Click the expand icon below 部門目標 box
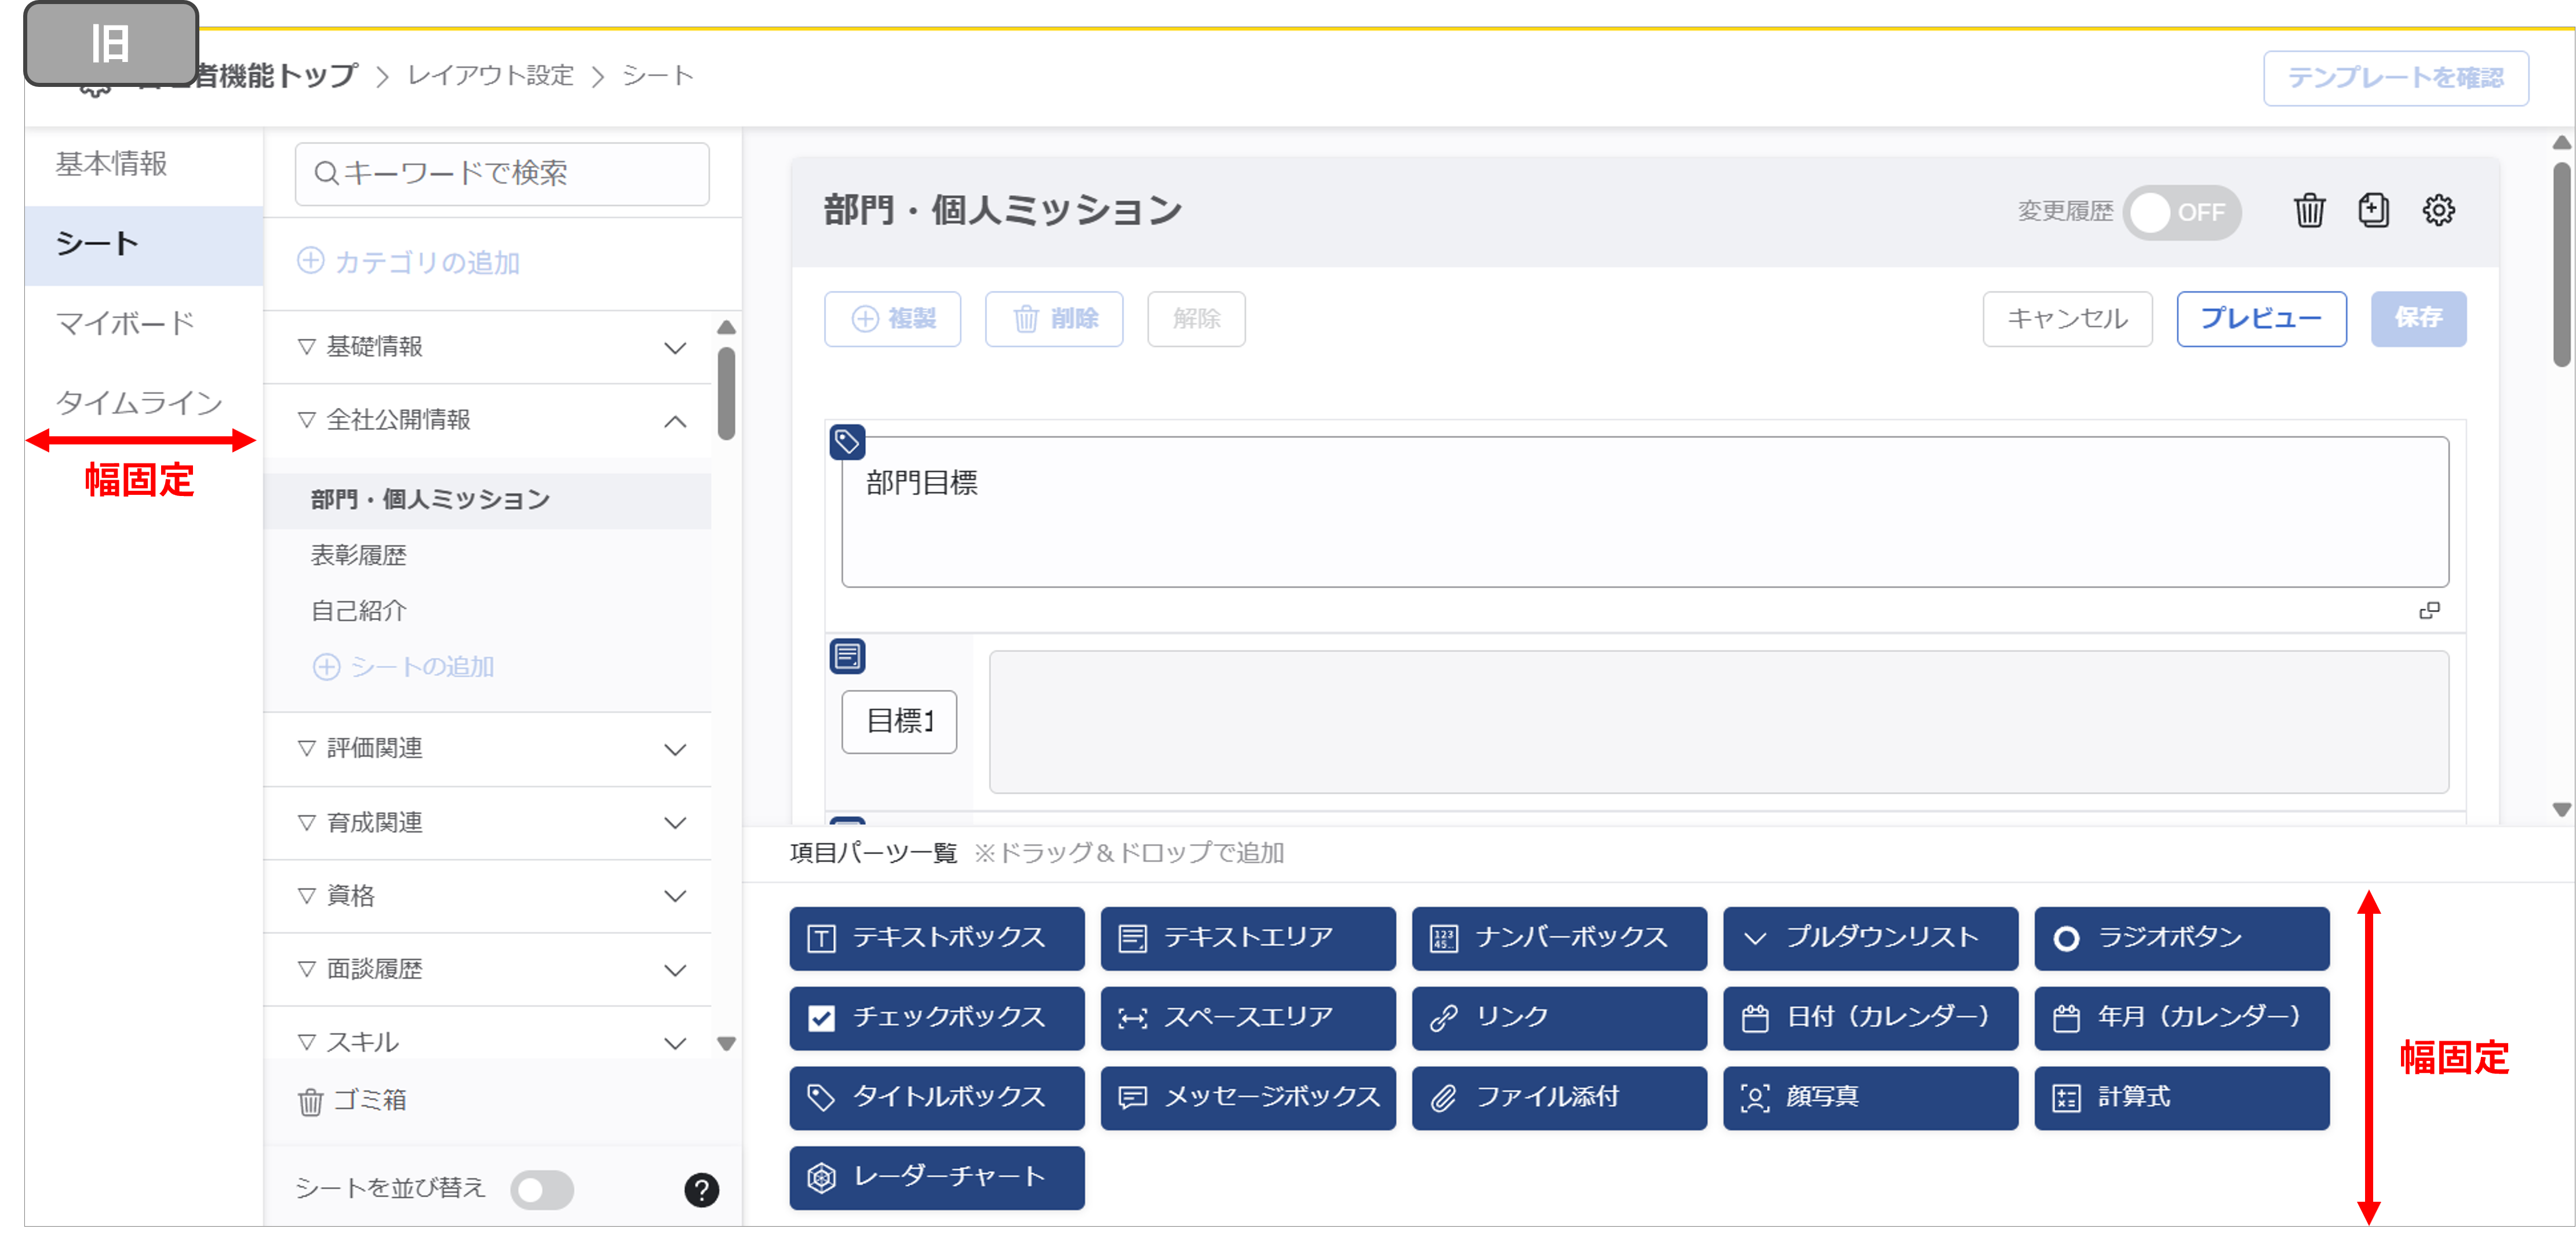This screenshot has width=2576, height=1251. [x=2429, y=610]
